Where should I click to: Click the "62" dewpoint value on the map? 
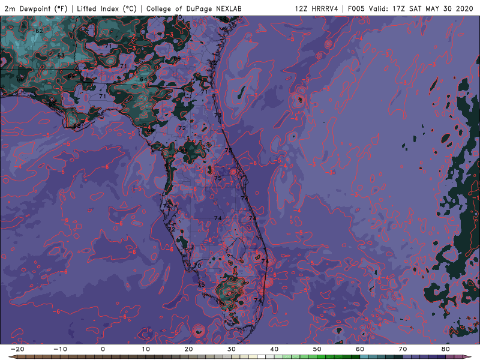click(39, 31)
